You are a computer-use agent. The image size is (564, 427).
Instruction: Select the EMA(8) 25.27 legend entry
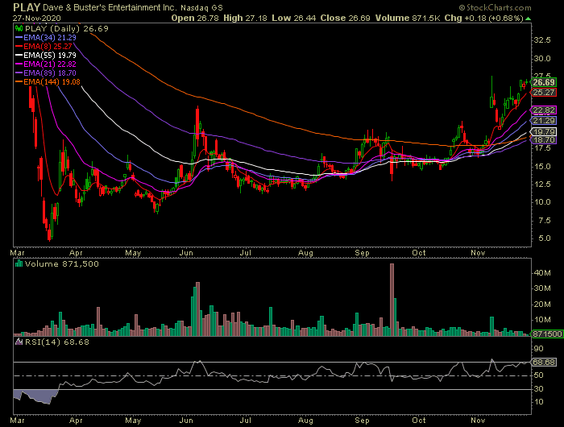[44, 47]
